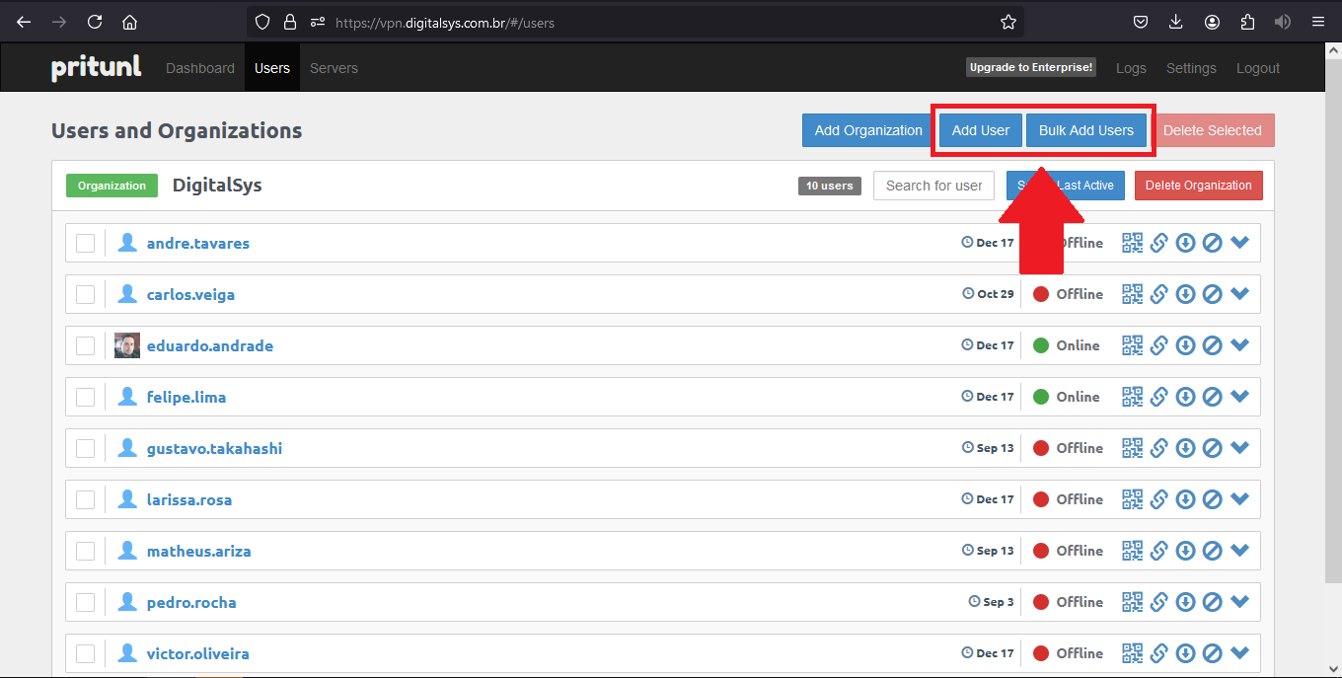Get profile links for pedro.rocha
This screenshot has height=678, width=1342.
1159,602
